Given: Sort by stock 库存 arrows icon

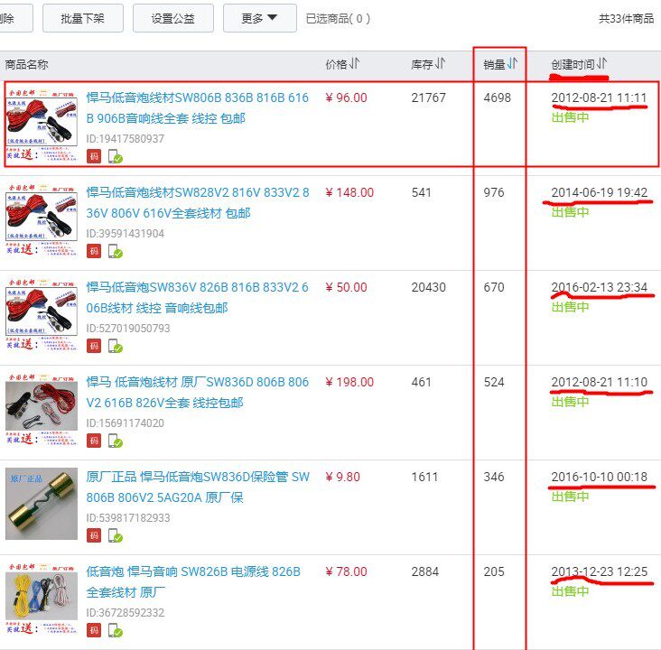Looking at the screenshot, I should 440,64.
